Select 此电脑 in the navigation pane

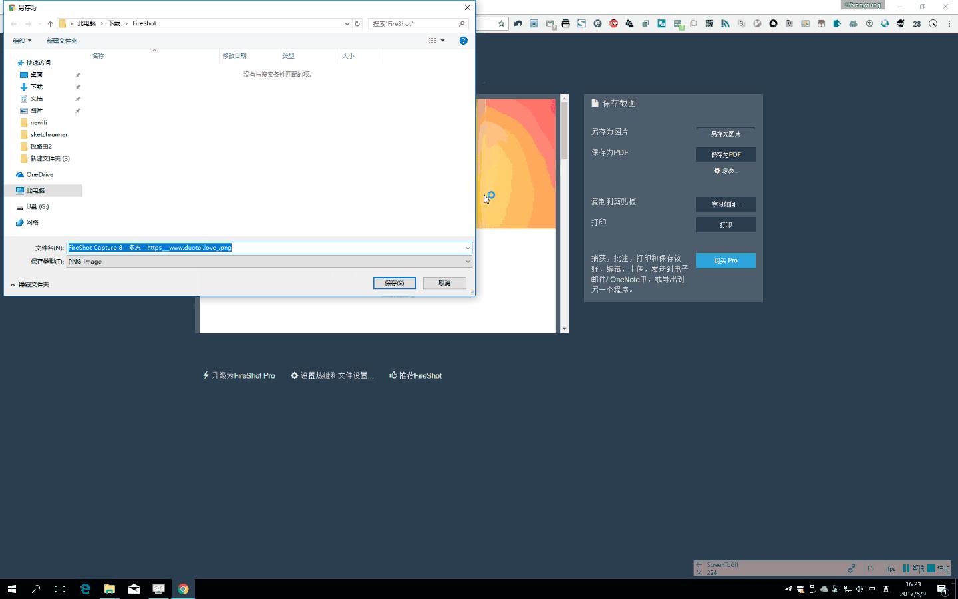coord(35,190)
